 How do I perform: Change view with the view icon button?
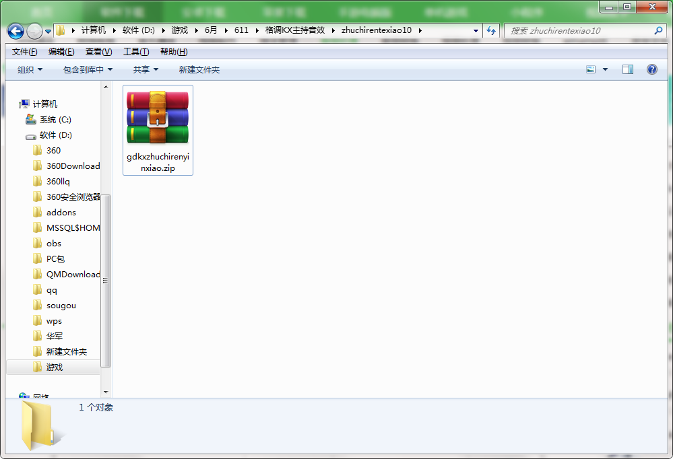pyautogui.click(x=591, y=69)
